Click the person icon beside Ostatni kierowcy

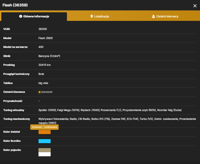[153, 16]
